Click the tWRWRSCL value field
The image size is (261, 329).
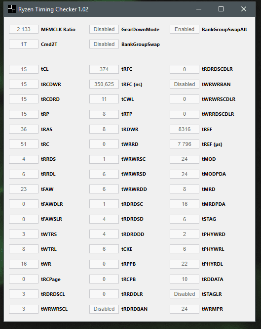click(x=24, y=309)
